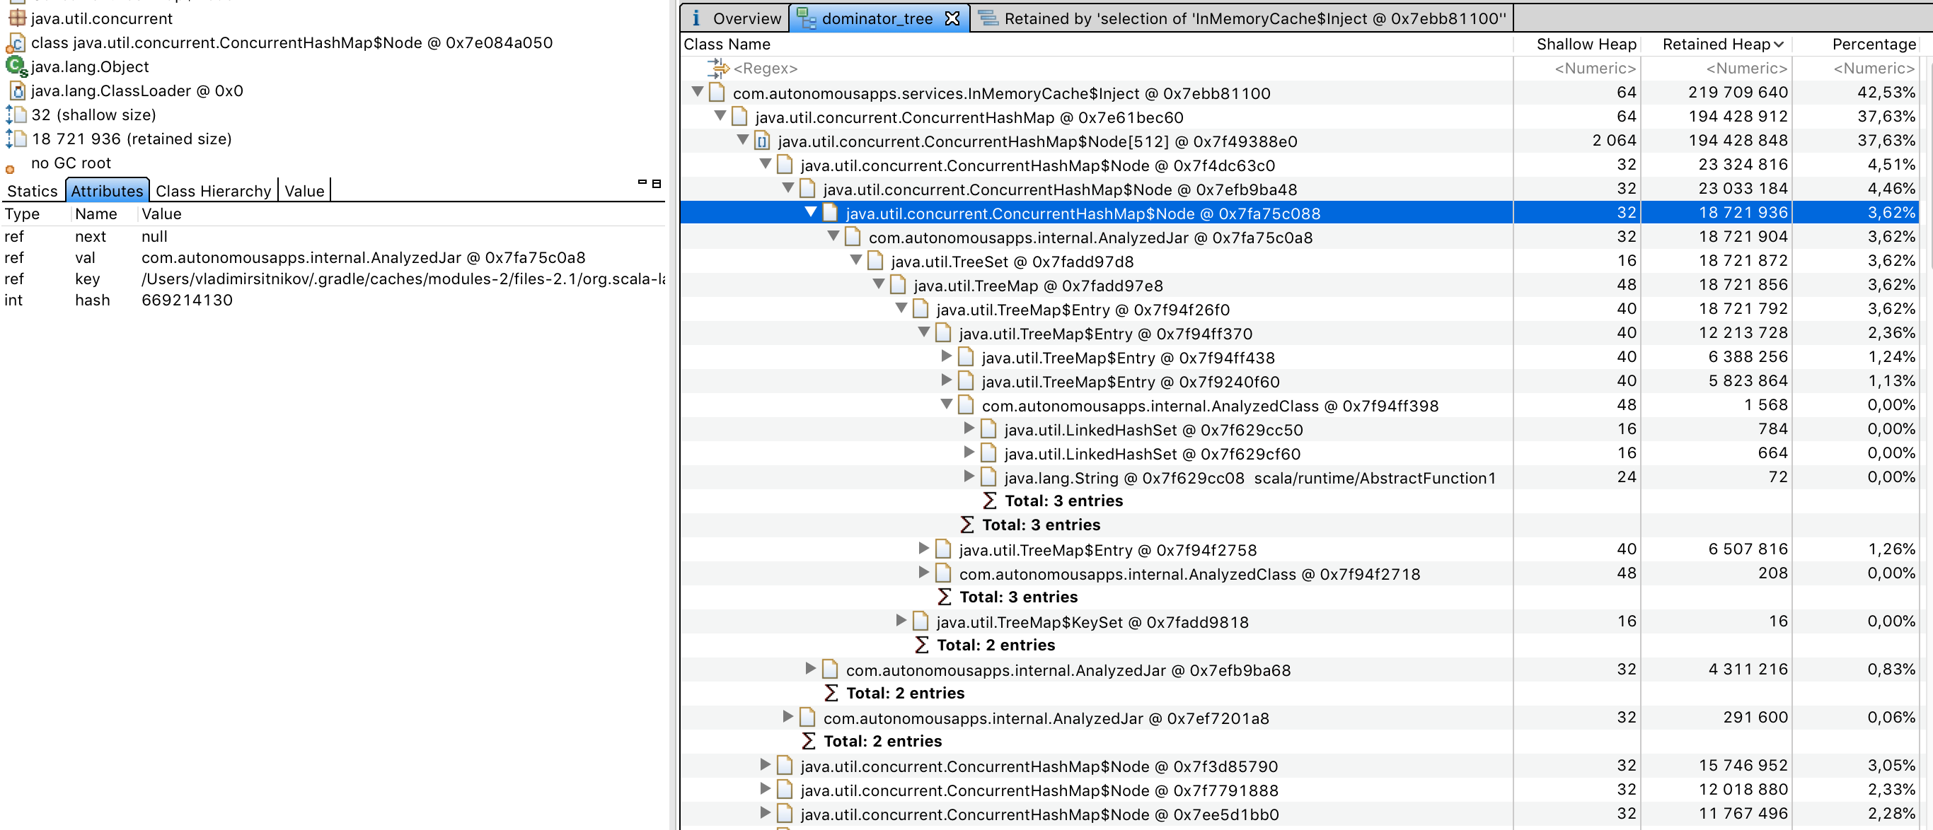The height and width of the screenshot is (830, 1933).
Task: Select the Statics tab
Action: (x=33, y=191)
